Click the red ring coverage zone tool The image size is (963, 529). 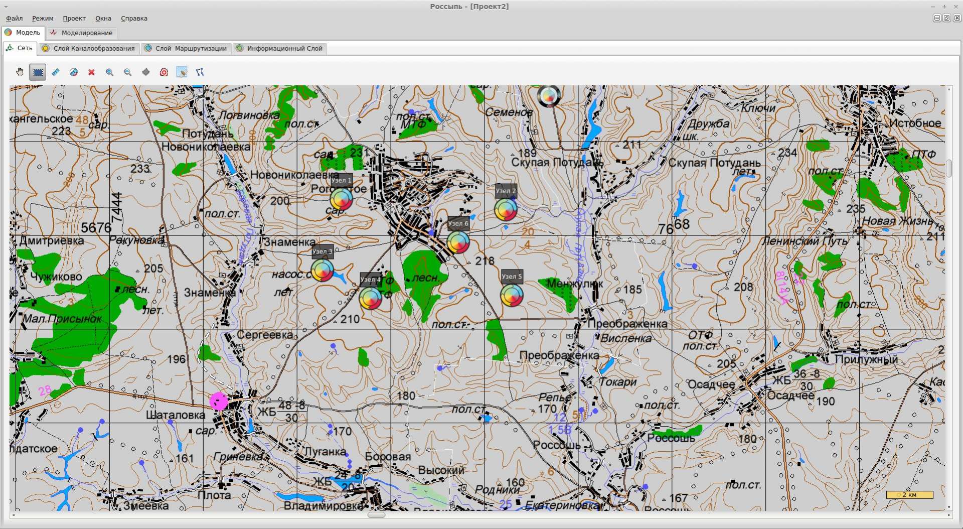point(164,72)
